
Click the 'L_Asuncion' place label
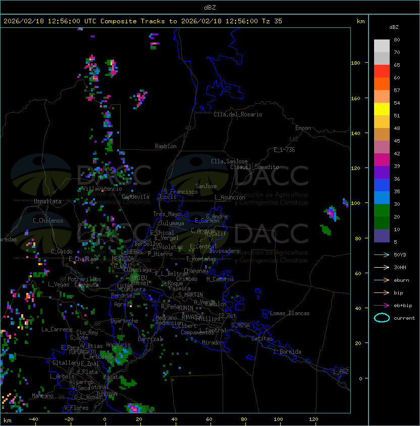(230, 197)
